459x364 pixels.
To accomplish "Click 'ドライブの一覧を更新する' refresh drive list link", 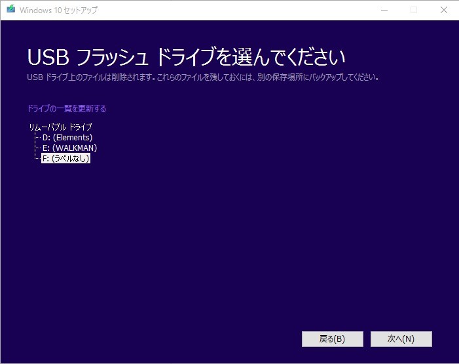I will (x=67, y=108).
